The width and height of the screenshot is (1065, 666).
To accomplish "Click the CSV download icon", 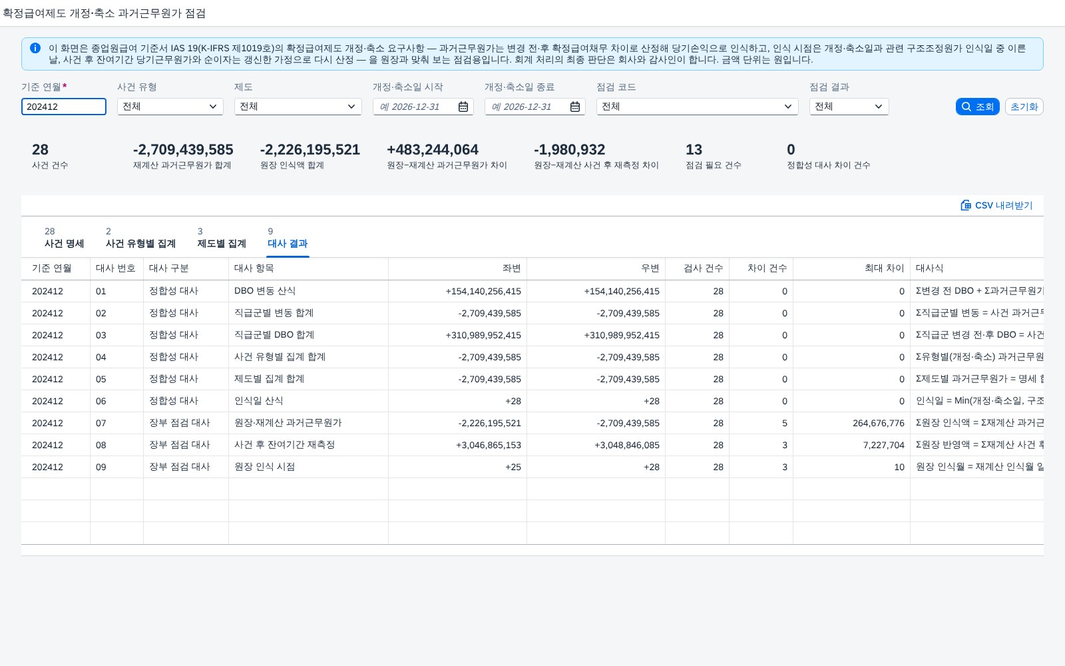I will [966, 205].
